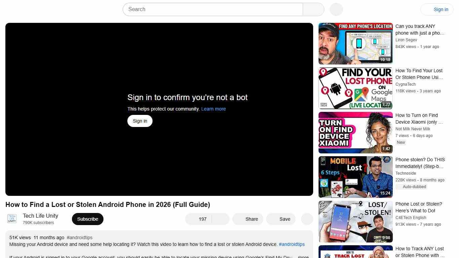Dislike the video with the thumbs-down icon
Image resolution: width=459 pixels, height=258 pixels.
[x=220, y=219]
